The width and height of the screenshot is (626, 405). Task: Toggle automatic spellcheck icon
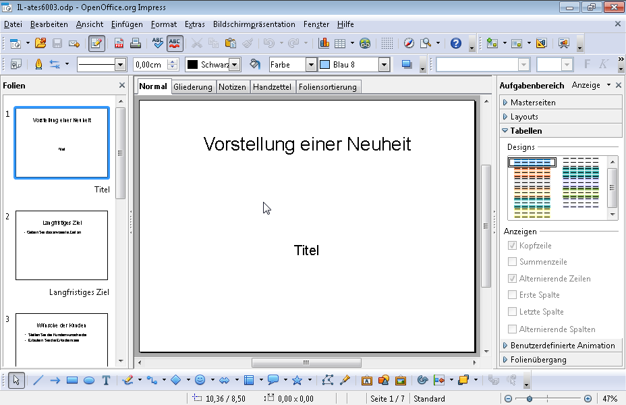(175, 43)
